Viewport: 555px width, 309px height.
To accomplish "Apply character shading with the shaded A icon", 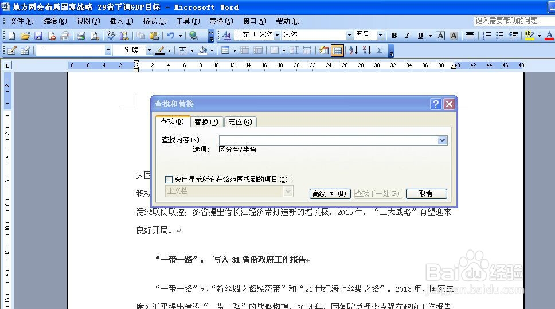I will 454,36.
